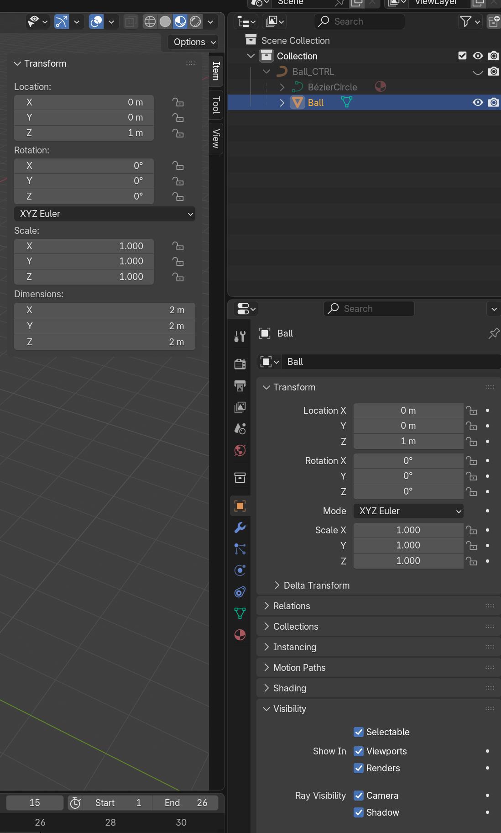Add a new collection in the outliner
The image size is (501, 833).
pyautogui.click(x=494, y=21)
